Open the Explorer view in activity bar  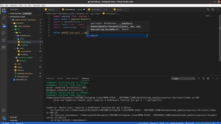(x=4, y=11)
